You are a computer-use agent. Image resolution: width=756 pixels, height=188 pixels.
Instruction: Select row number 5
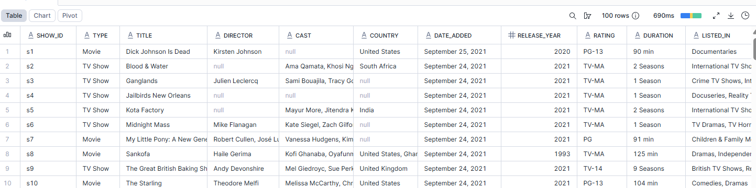point(7,110)
